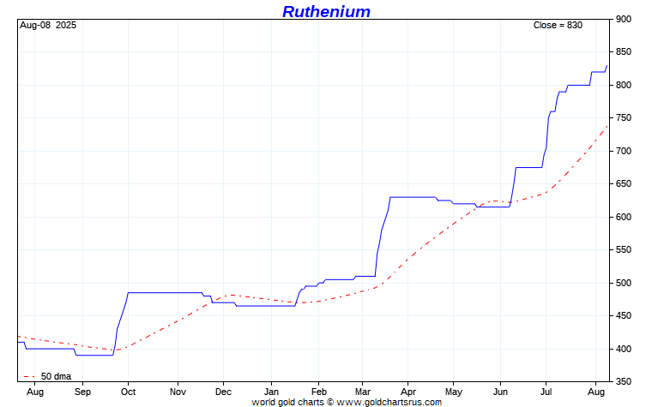Click the 'Aug-08 2025' date label
Screen dimensions: 652x407
click(48, 26)
